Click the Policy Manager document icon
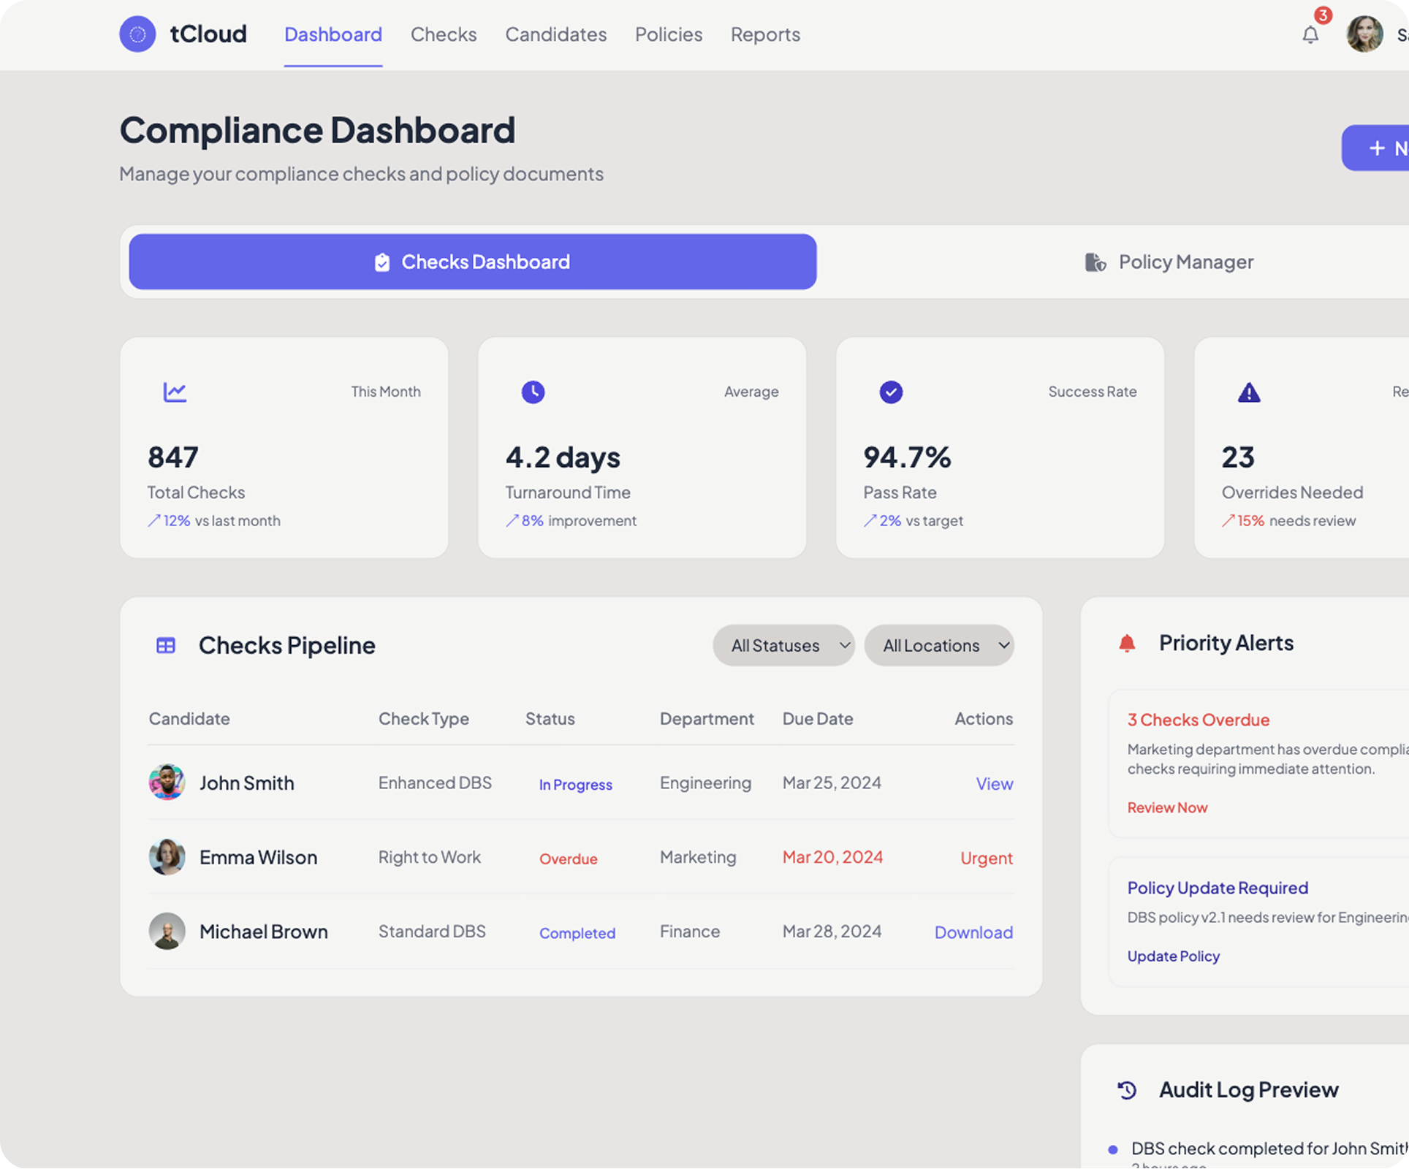The width and height of the screenshot is (1409, 1169). point(1095,262)
